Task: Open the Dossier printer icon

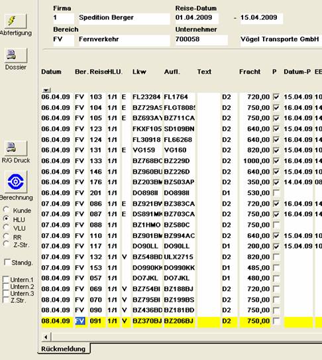Action: pos(16,55)
